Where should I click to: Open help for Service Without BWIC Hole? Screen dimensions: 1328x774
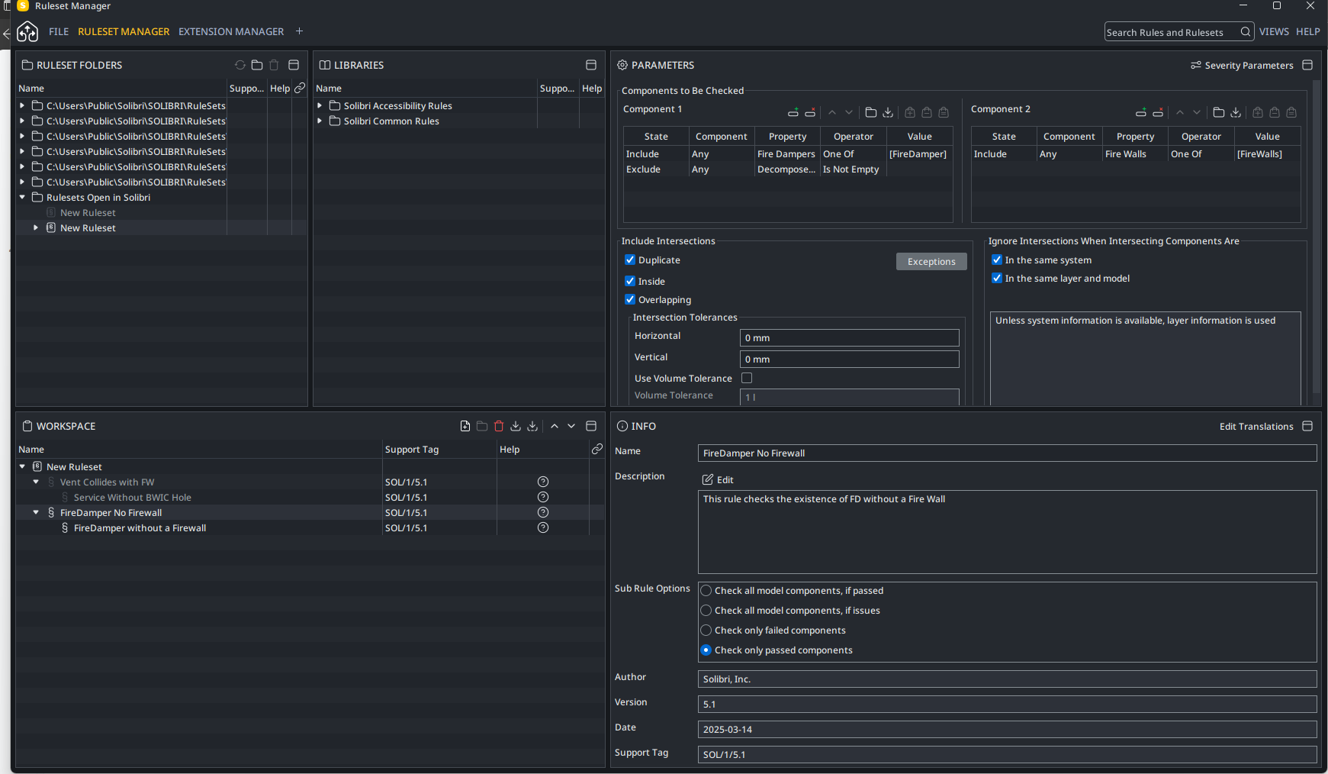543,497
